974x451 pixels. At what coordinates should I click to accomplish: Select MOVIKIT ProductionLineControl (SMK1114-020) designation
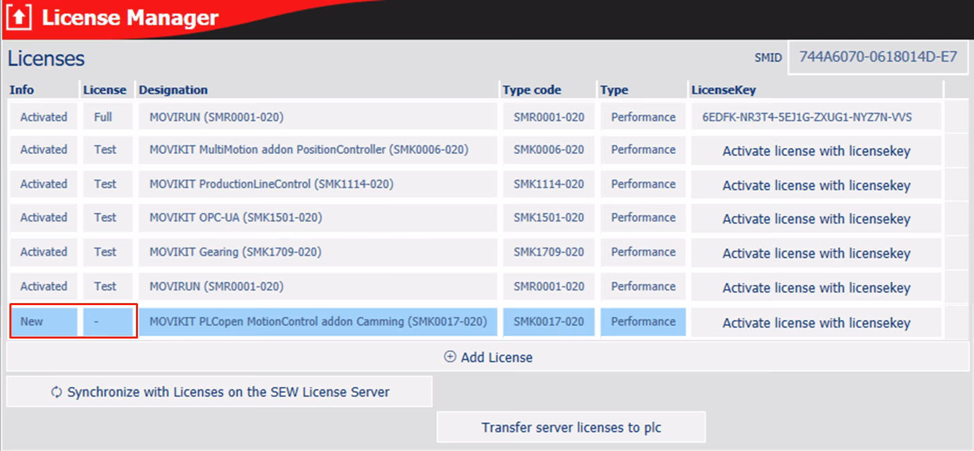pos(318,184)
